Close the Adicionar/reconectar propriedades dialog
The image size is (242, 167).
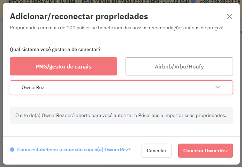[x=229, y=16]
